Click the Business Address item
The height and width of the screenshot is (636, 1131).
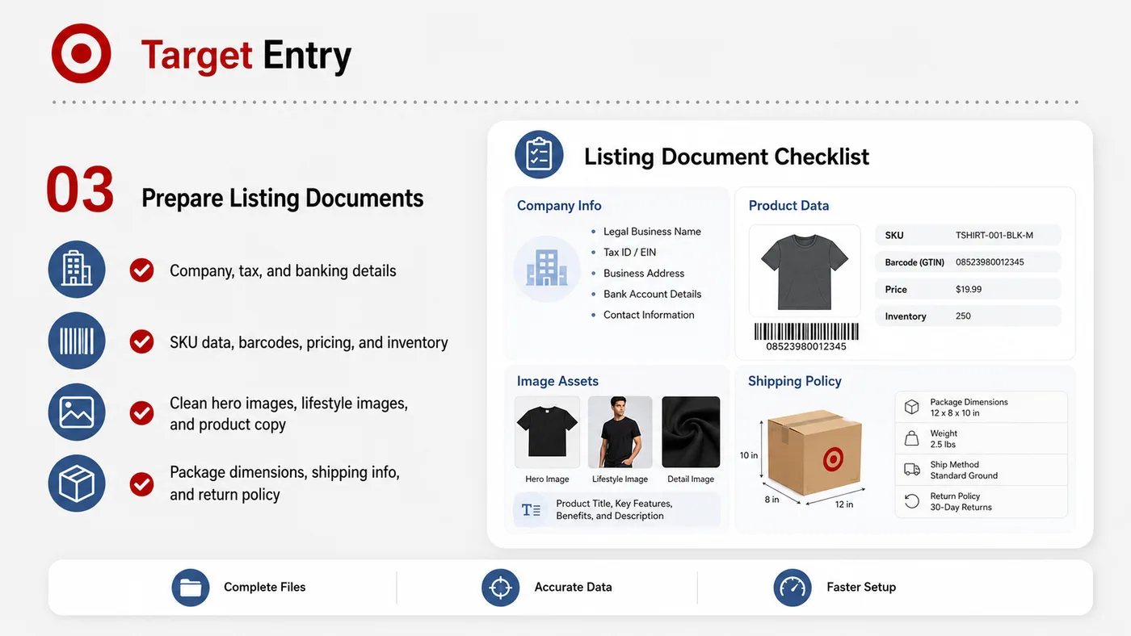point(644,273)
